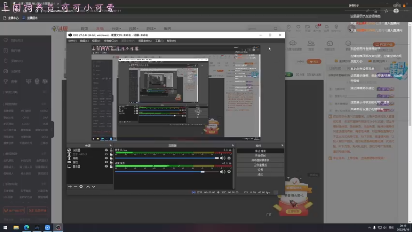Click the Douyu logo in the browser page
The width and height of the screenshot is (412, 232).
coord(60,29)
